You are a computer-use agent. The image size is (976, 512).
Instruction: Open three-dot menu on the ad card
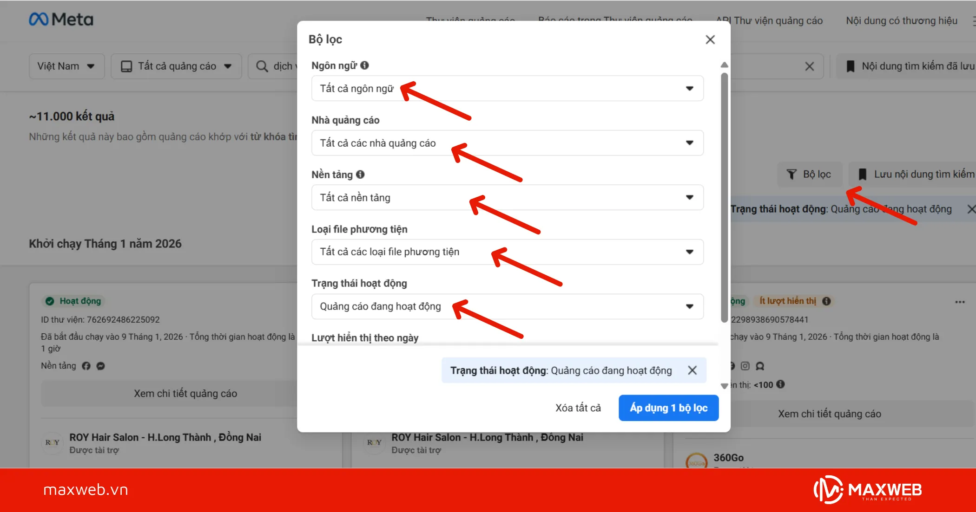click(960, 302)
